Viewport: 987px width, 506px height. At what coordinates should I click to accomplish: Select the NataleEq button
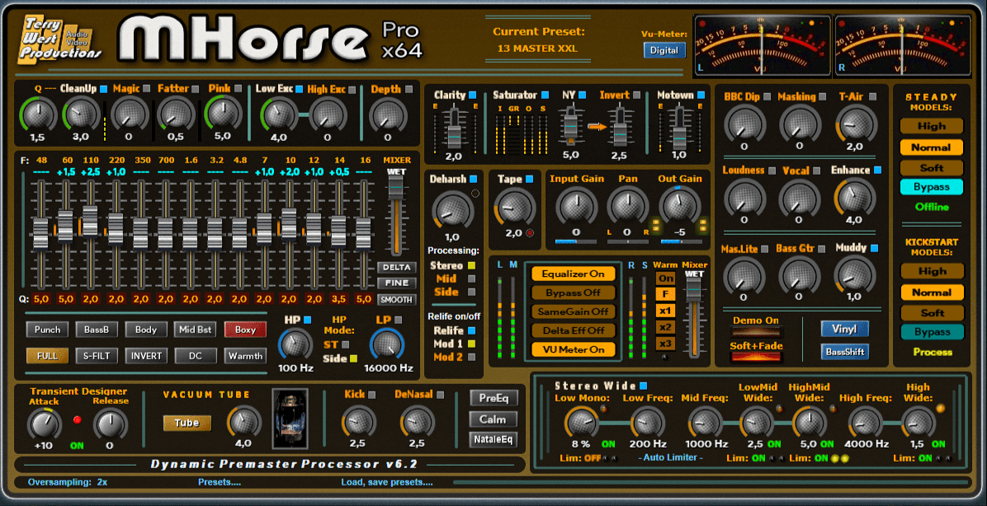[x=494, y=439]
